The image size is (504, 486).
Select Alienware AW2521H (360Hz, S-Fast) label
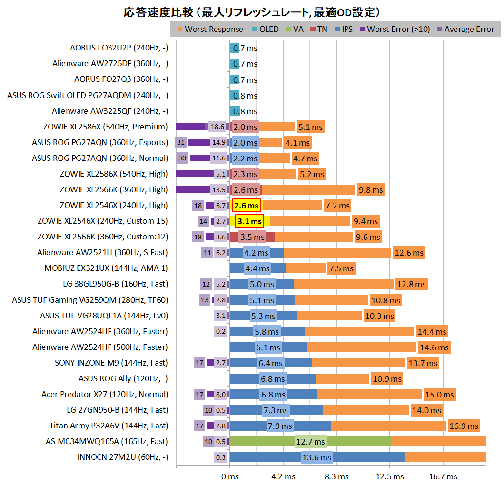click(102, 253)
